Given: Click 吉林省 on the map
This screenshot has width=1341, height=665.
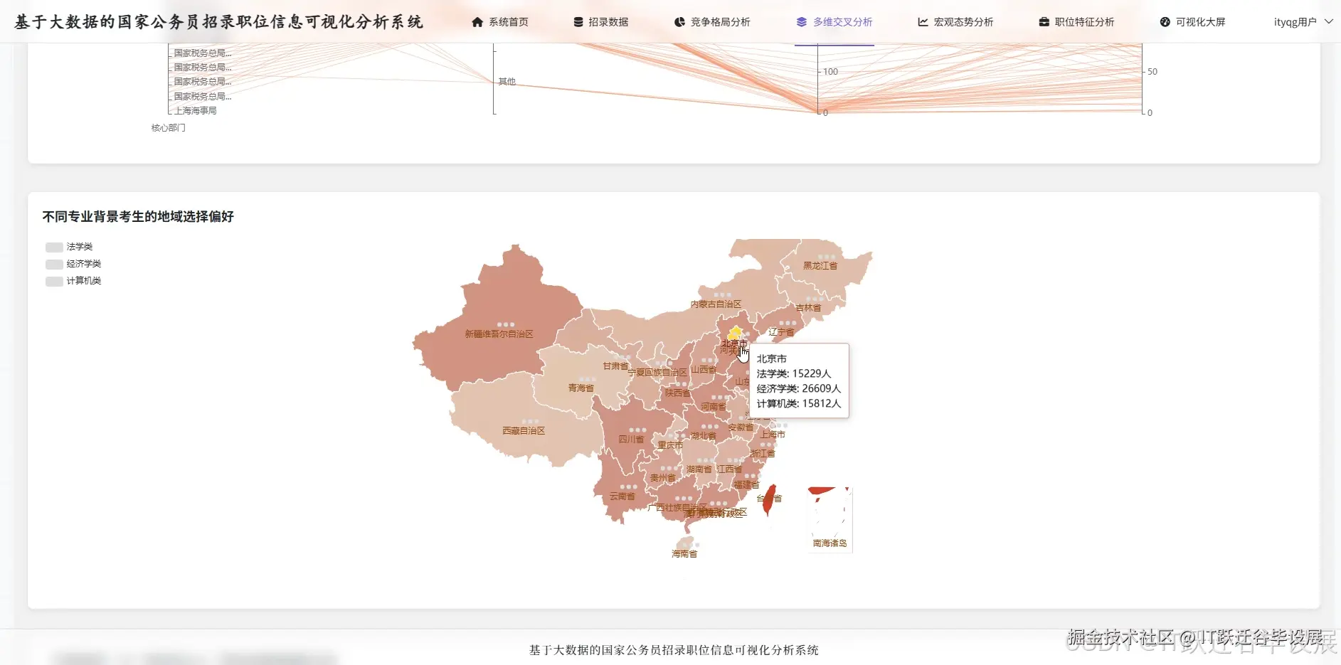Looking at the screenshot, I should tap(808, 307).
